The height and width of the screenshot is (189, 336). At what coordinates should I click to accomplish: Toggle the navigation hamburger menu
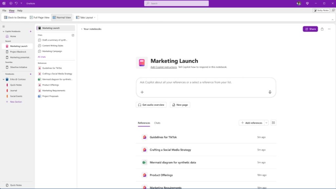pyautogui.click(x=4, y=27)
